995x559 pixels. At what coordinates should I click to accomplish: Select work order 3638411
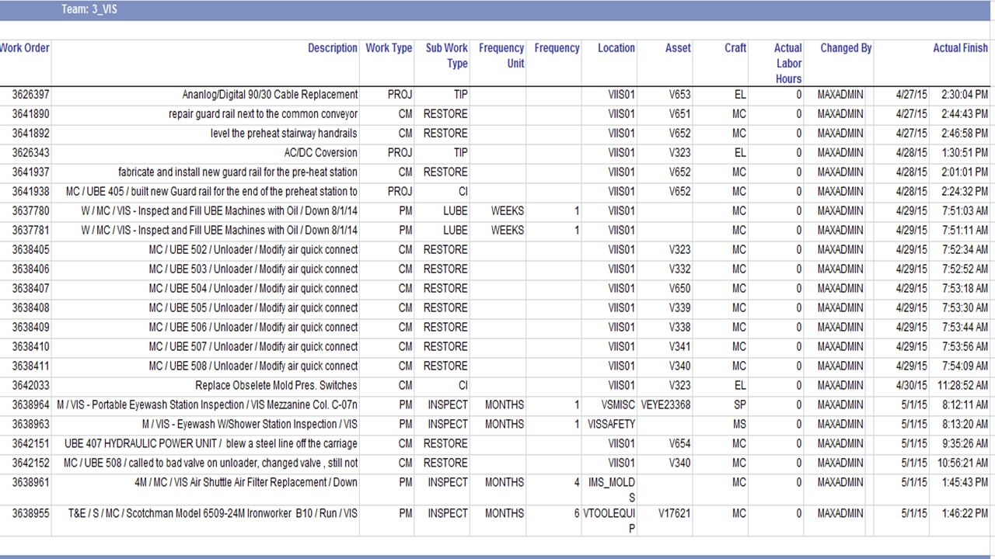click(31, 366)
